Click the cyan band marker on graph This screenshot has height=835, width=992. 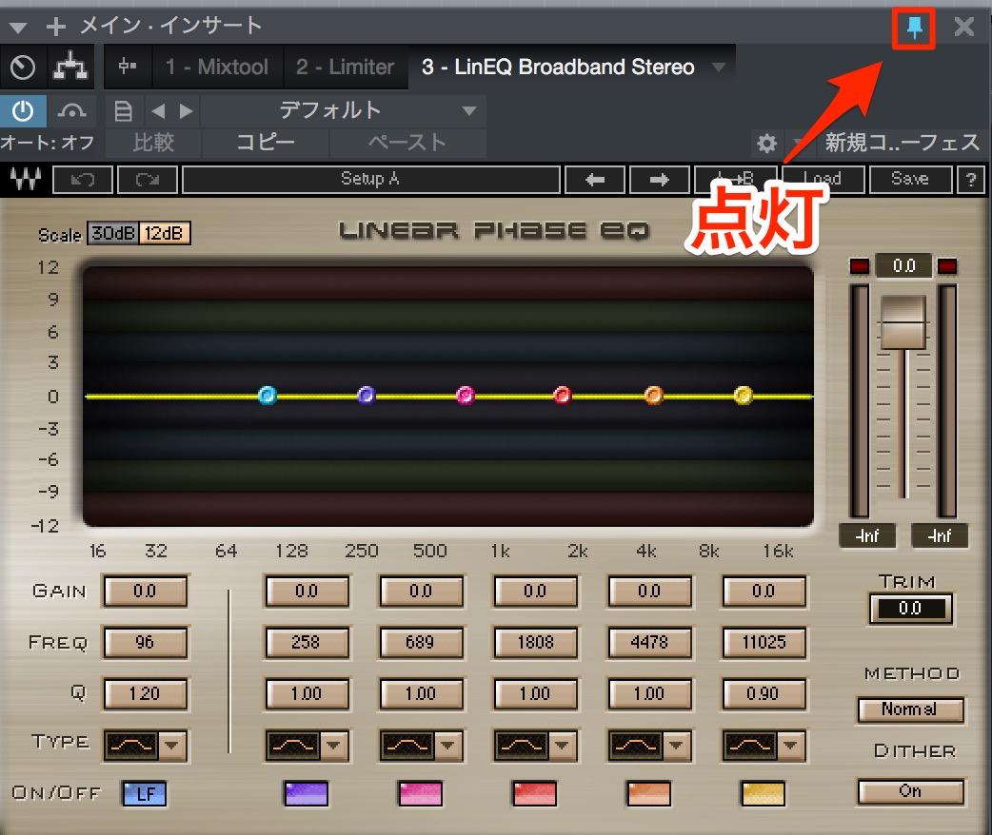tap(267, 396)
